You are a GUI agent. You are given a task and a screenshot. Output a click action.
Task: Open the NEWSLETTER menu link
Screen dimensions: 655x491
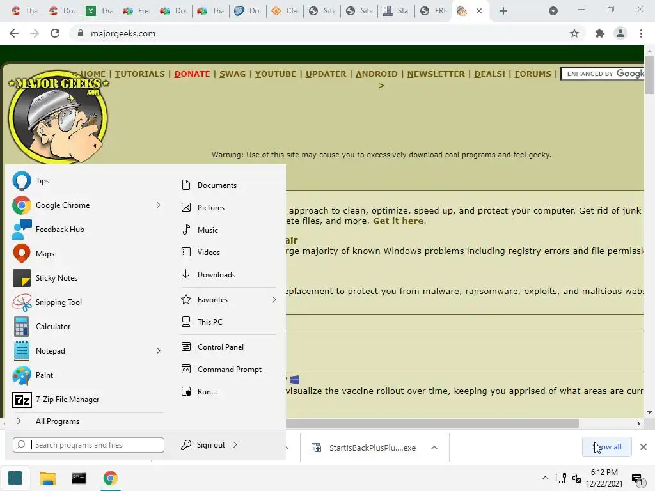[x=436, y=74]
